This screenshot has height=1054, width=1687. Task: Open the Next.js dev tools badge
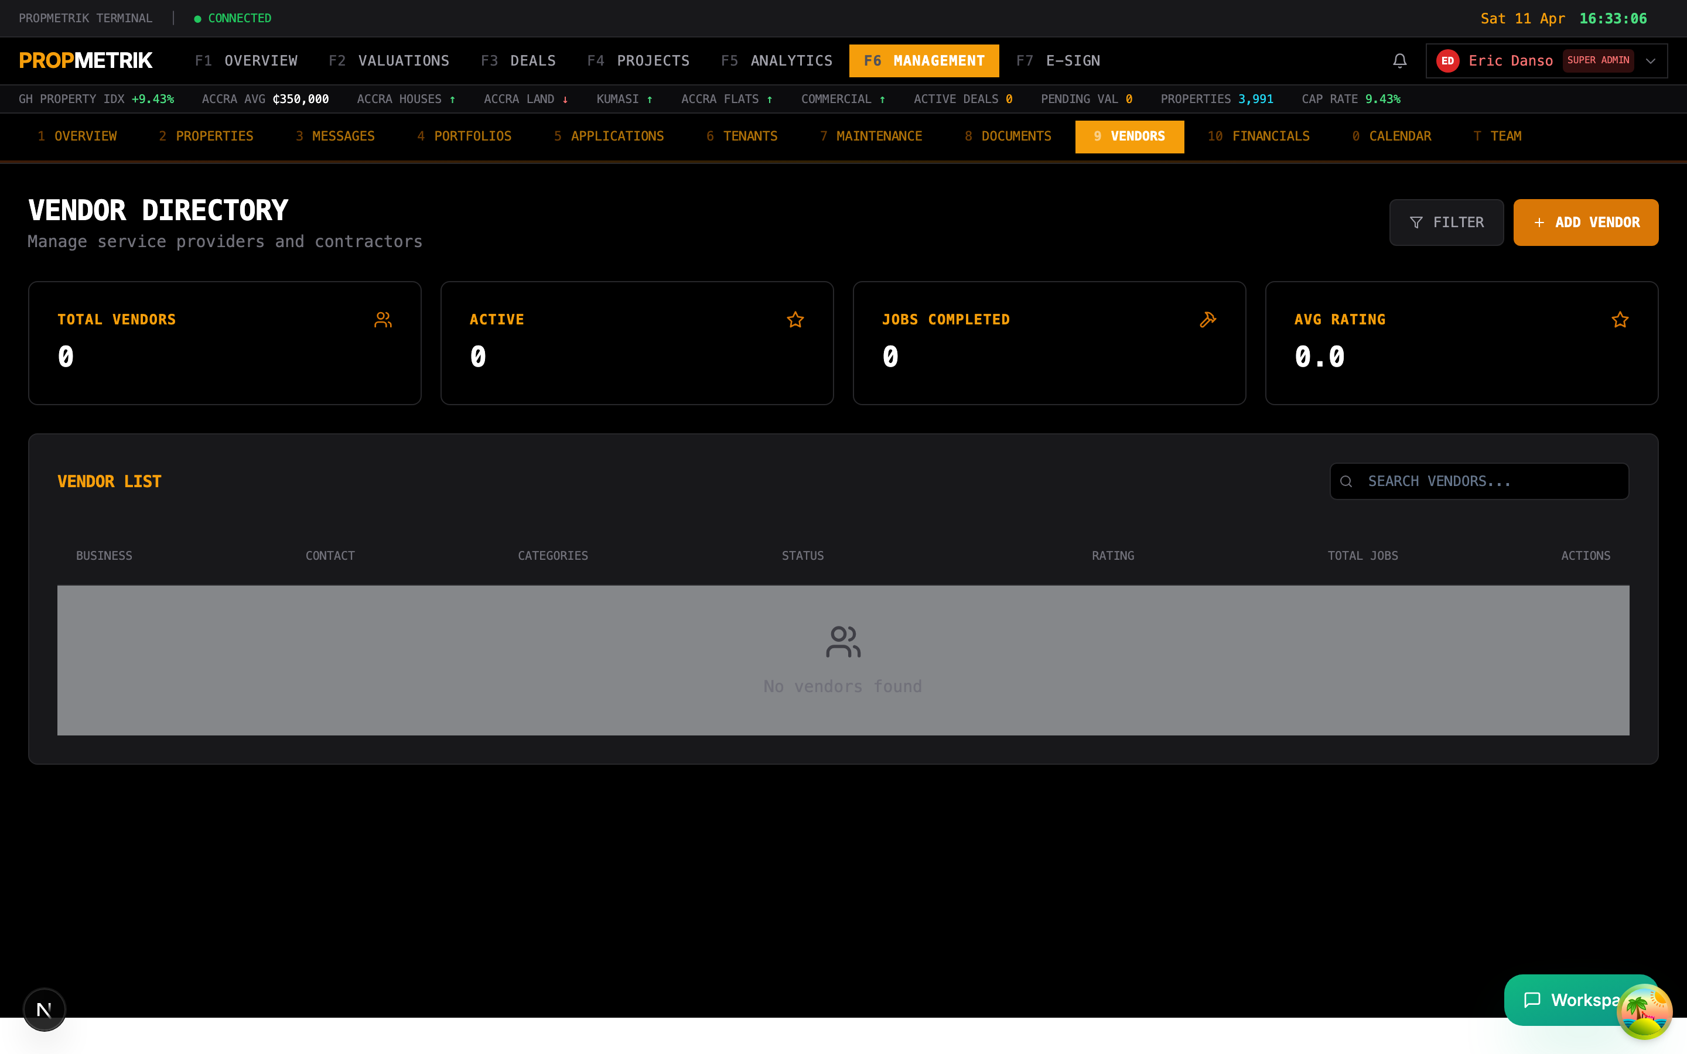pyautogui.click(x=44, y=1009)
